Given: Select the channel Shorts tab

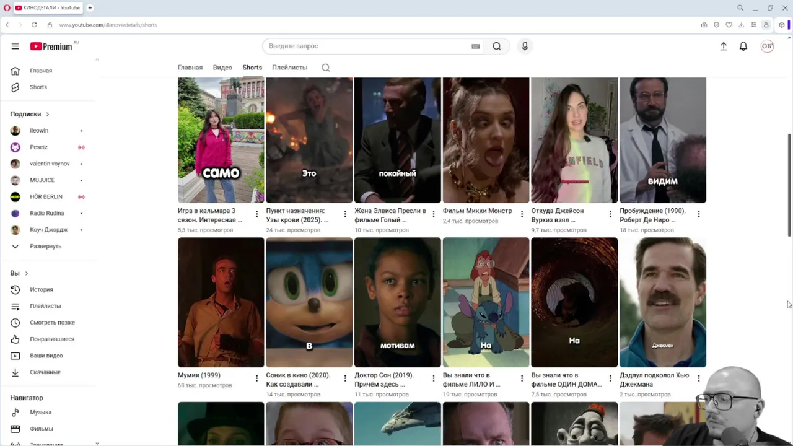Looking at the screenshot, I should coord(252,68).
